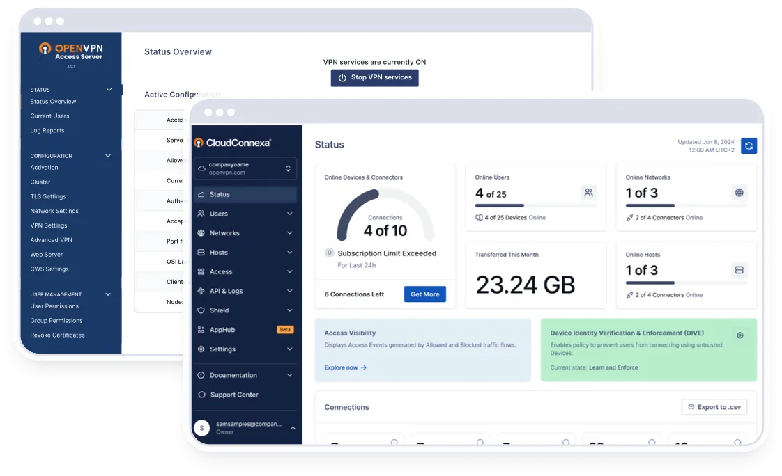Open Network Settings in Access Server
The height and width of the screenshot is (476, 782).
pyautogui.click(x=54, y=211)
